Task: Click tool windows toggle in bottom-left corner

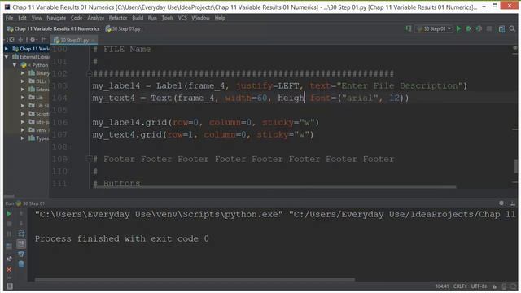Action: click(9, 286)
